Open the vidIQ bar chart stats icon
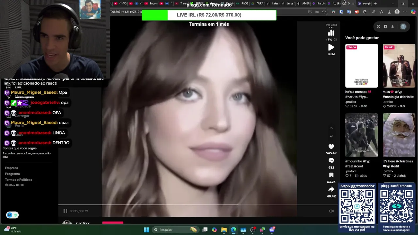Viewport: 418px width, 235px height. (331, 33)
